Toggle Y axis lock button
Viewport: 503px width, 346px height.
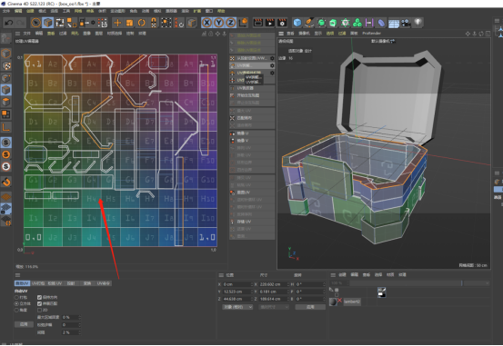219,23
